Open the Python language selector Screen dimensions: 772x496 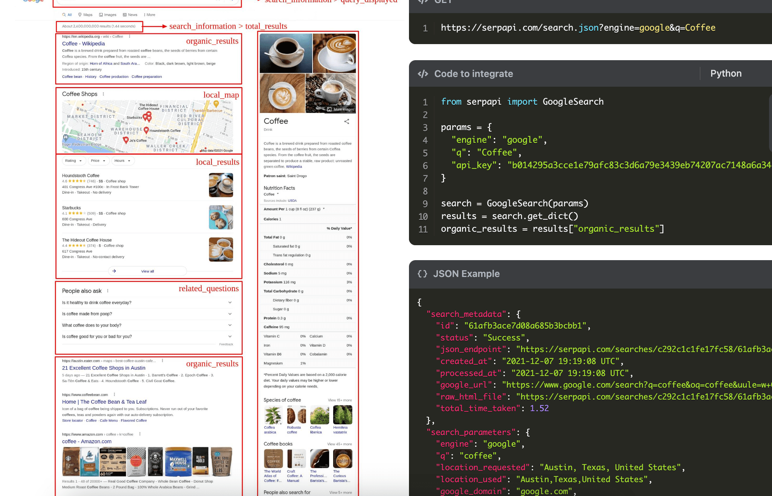[x=726, y=74]
